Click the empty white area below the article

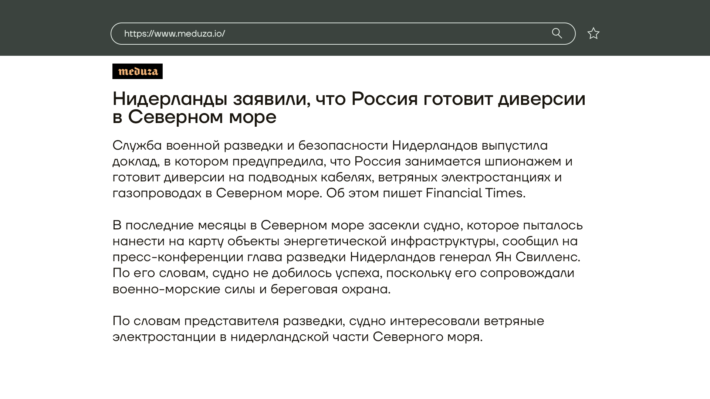click(355, 373)
